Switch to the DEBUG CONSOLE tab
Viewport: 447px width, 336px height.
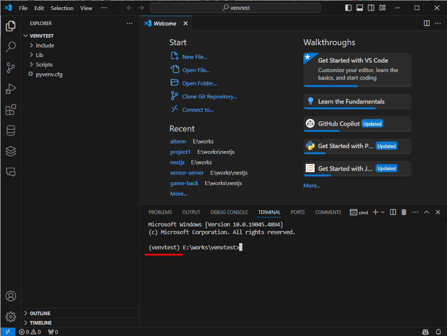229,212
